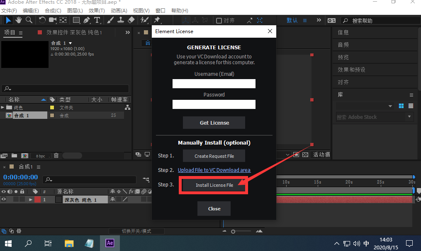
Task: Create a new composition from Project panel
Action: pos(24,156)
